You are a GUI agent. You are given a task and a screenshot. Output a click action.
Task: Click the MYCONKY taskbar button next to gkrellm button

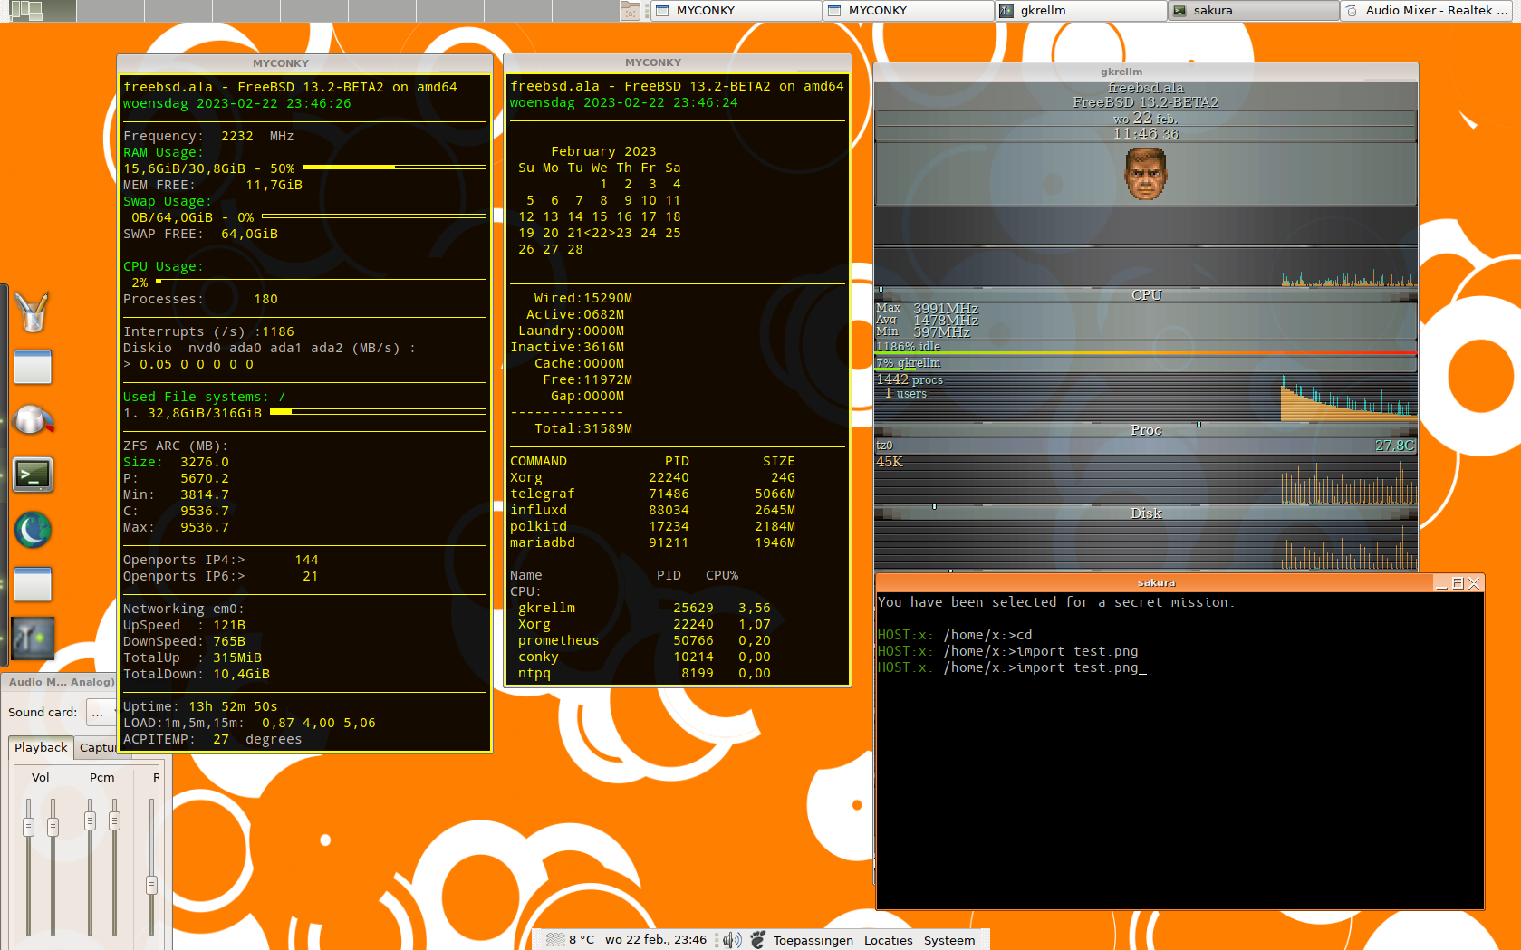[909, 11]
